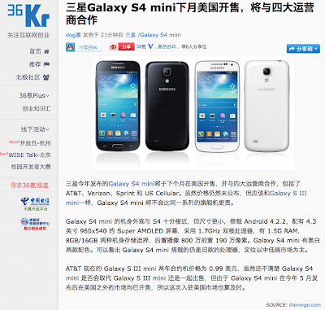
Task: Open 北极社区 community icon link
Action: pos(46,77)
